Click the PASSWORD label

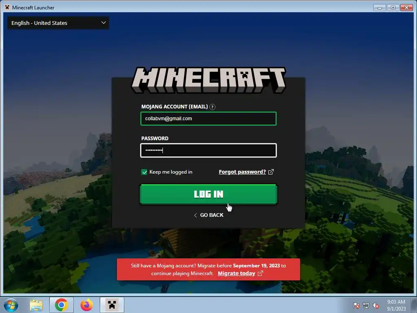(x=155, y=139)
